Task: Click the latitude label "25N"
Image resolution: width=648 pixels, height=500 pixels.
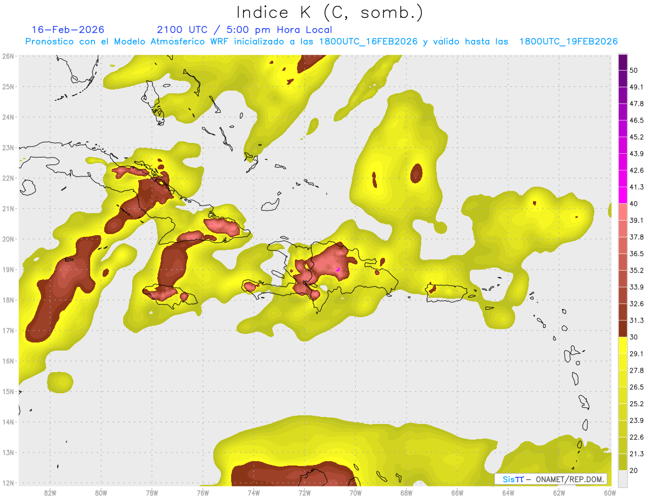Action: (8, 86)
